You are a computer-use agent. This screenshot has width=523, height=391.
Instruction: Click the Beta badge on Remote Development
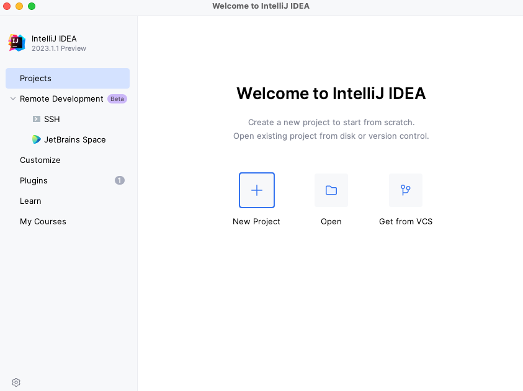pos(117,99)
